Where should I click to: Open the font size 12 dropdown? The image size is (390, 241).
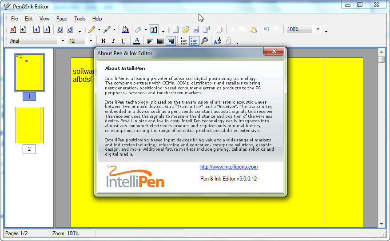point(91,41)
